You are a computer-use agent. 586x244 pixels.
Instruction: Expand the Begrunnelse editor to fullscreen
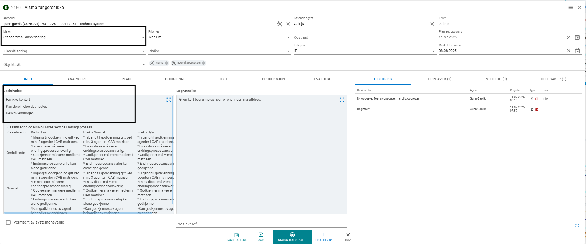tap(342, 100)
